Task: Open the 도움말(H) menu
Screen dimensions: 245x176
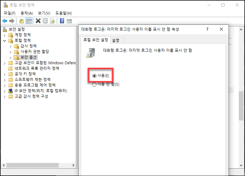Action: click(63, 13)
